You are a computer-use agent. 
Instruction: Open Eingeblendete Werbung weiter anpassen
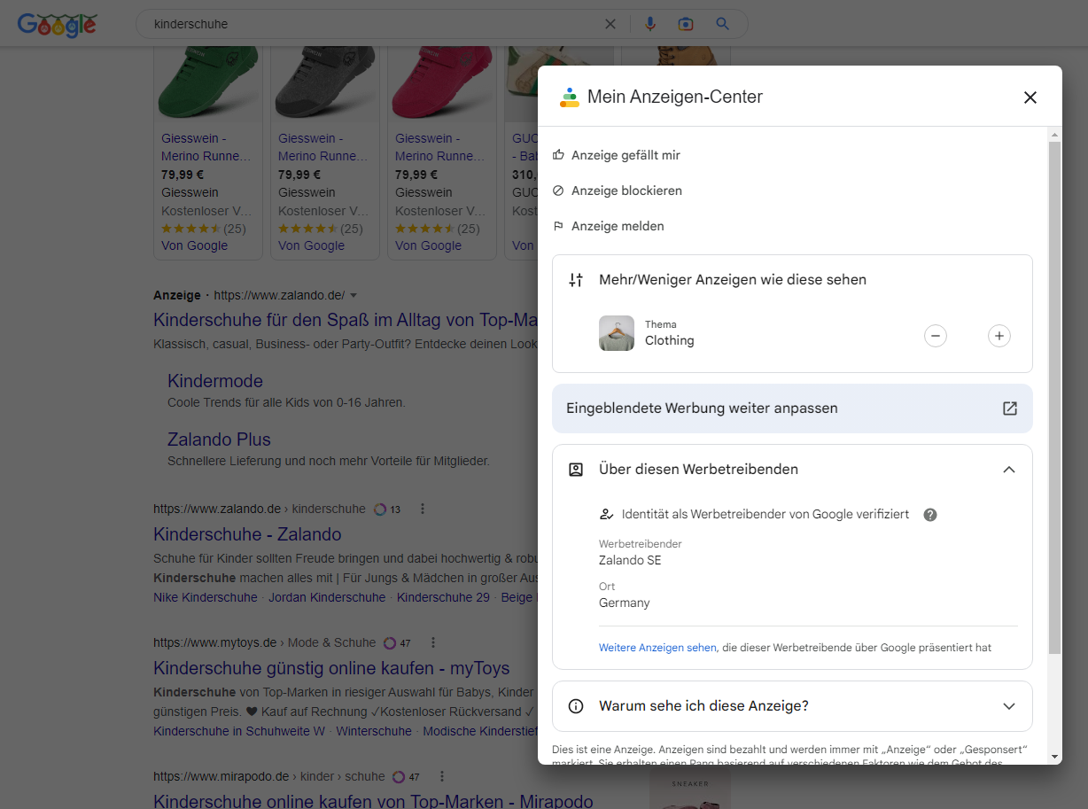[x=792, y=408]
